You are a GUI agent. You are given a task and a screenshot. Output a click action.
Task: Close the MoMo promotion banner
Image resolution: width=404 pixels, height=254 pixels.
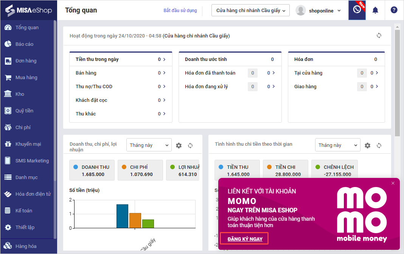[393, 183]
